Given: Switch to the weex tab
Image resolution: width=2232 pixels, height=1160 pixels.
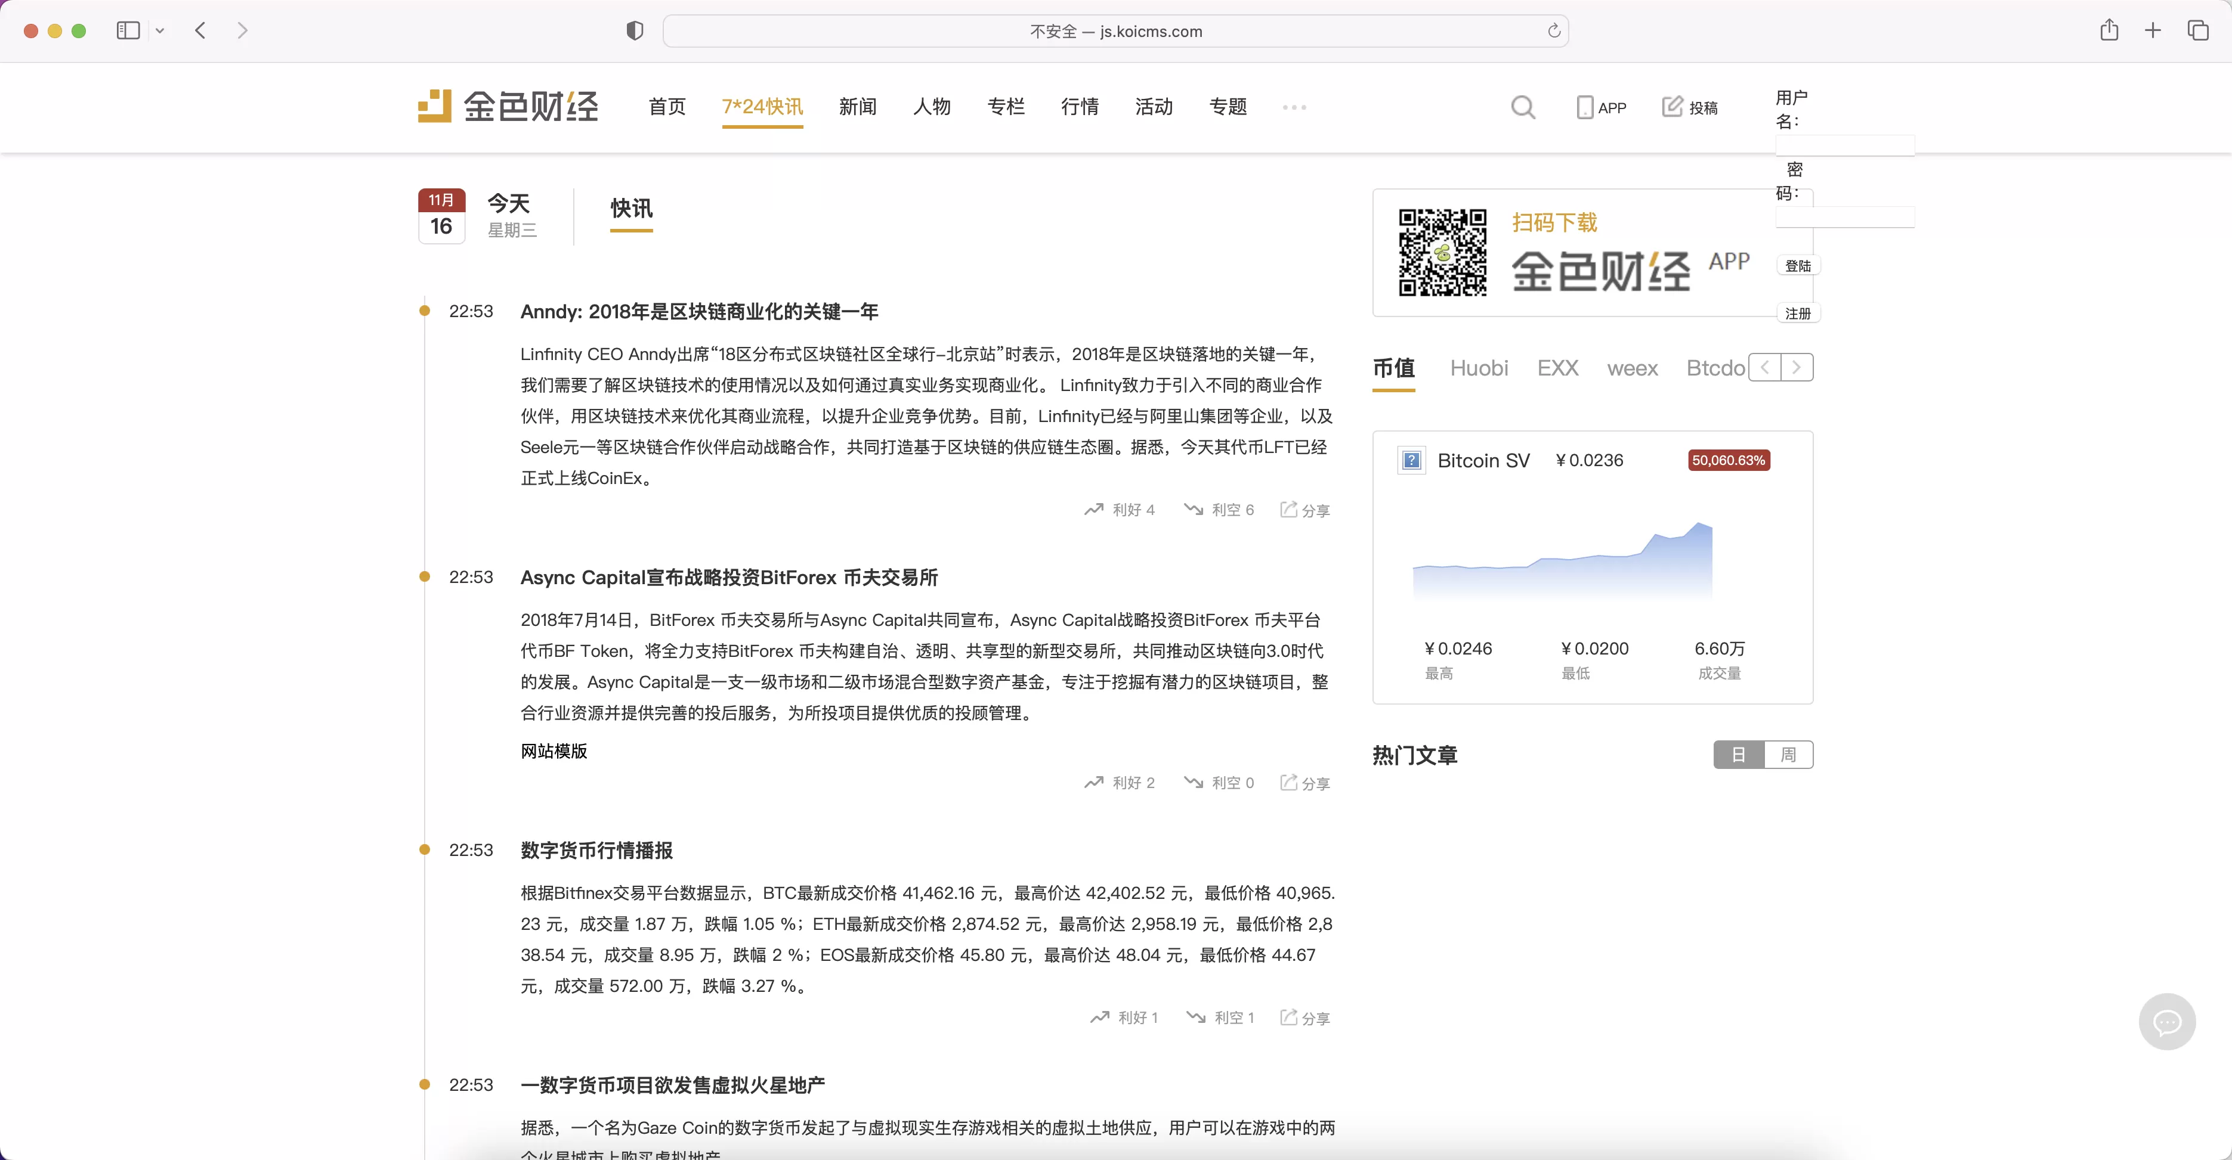Looking at the screenshot, I should (x=1633, y=369).
